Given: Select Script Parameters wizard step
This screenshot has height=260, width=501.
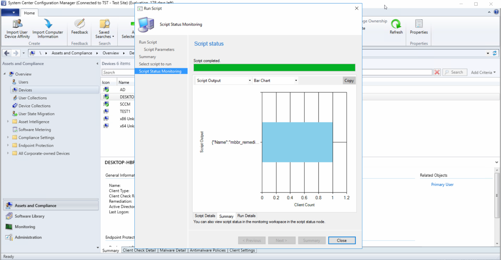Looking at the screenshot, I should point(159,50).
